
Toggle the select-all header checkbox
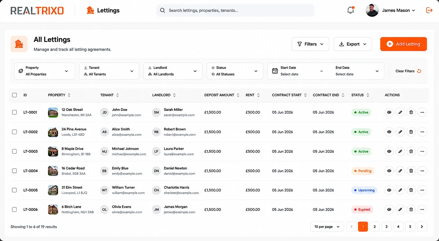pyautogui.click(x=15, y=95)
